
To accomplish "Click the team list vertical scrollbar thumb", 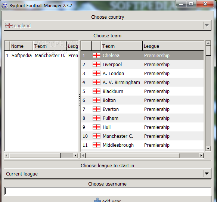I will pos(208,51).
